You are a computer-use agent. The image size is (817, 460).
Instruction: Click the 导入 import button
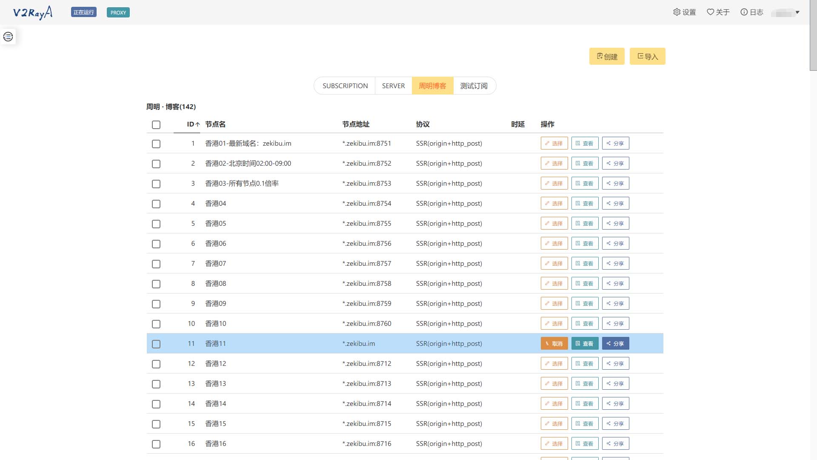click(x=648, y=56)
